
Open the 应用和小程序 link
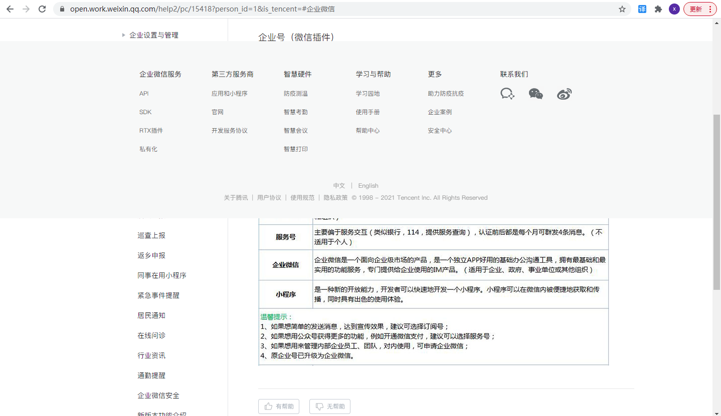pos(230,94)
